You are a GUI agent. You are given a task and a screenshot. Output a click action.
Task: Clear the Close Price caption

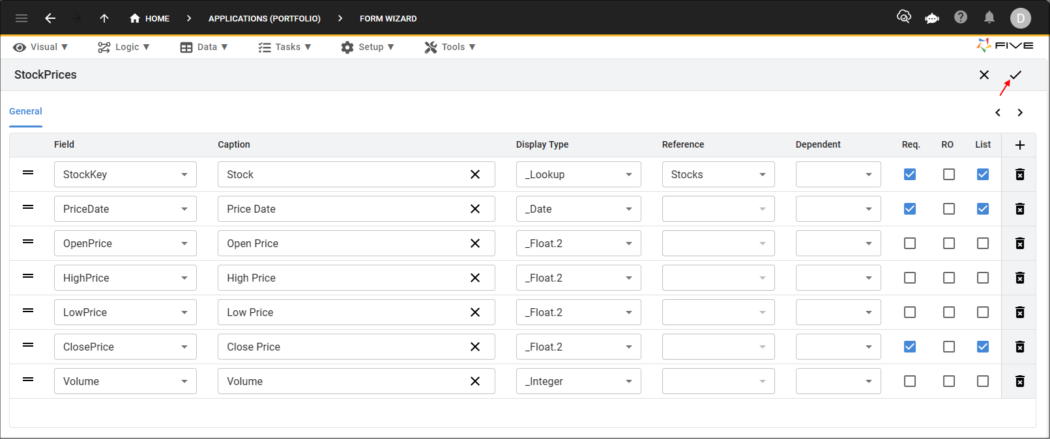click(475, 347)
